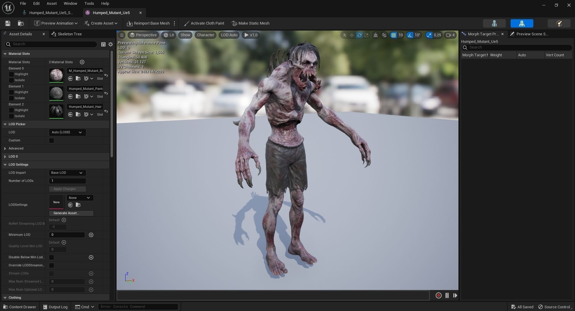This screenshot has width=575, height=311.
Task: Click the browse to asset icon in toolbar
Action: click(x=21, y=23)
